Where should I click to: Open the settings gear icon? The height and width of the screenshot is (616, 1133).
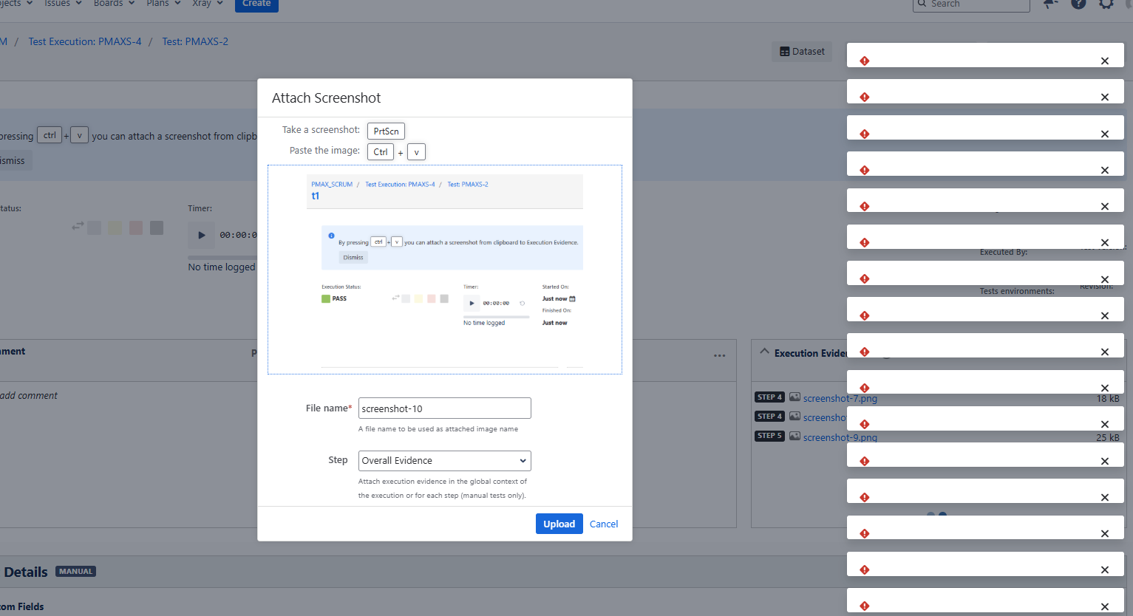click(x=1106, y=4)
